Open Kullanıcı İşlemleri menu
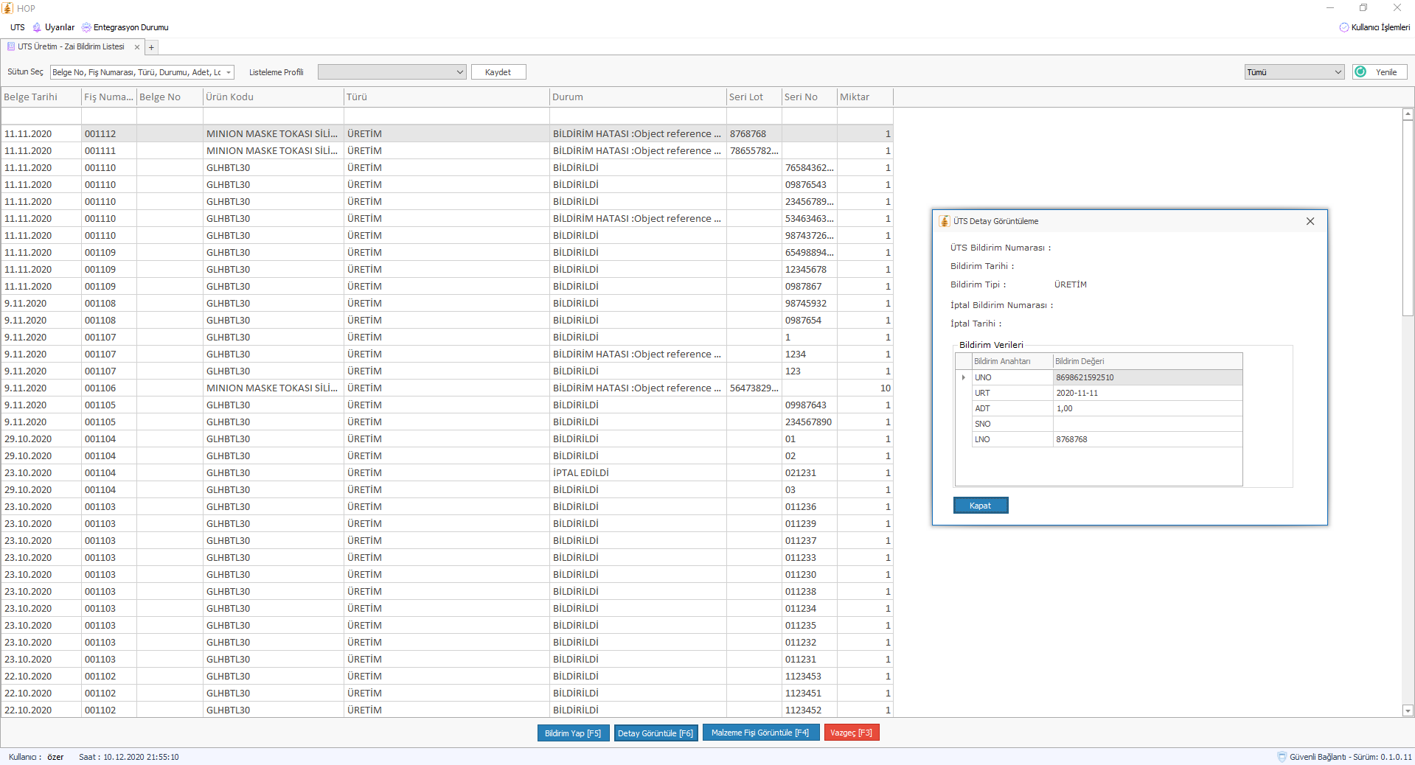The image size is (1415, 765). pyautogui.click(x=1380, y=27)
